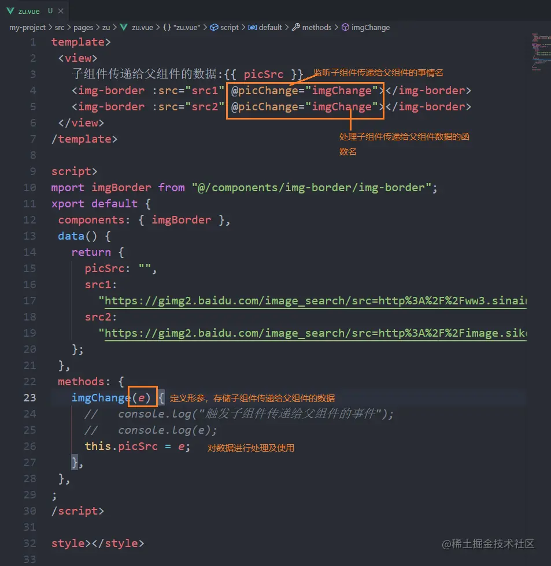Click the editor minimap preview
The image size is (551, 566).
pyautogui.click(x=541, y=51)
